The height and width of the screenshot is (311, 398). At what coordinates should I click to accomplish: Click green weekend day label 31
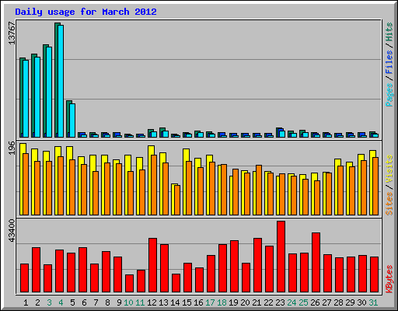pyautogui.click(x=373, y=302)
